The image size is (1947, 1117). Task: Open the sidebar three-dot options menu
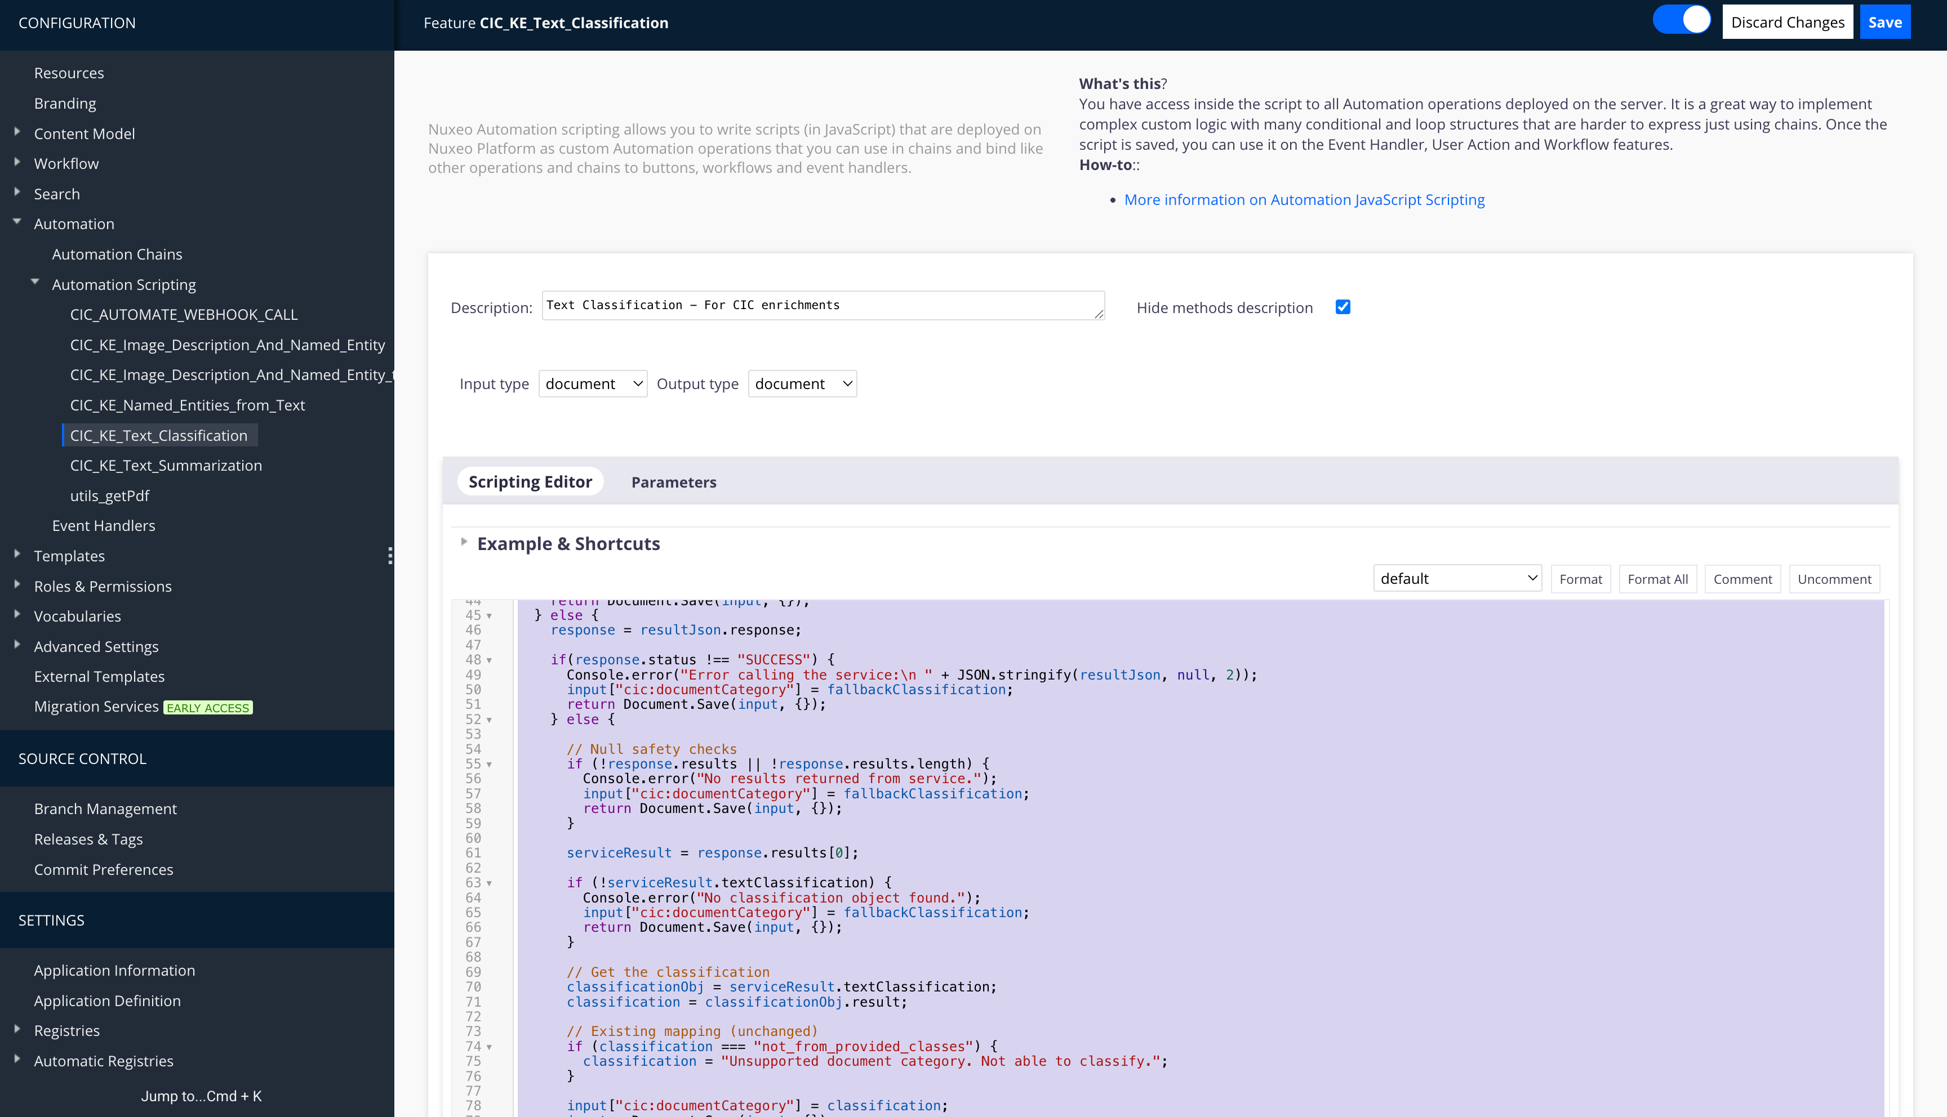(392, 556)
